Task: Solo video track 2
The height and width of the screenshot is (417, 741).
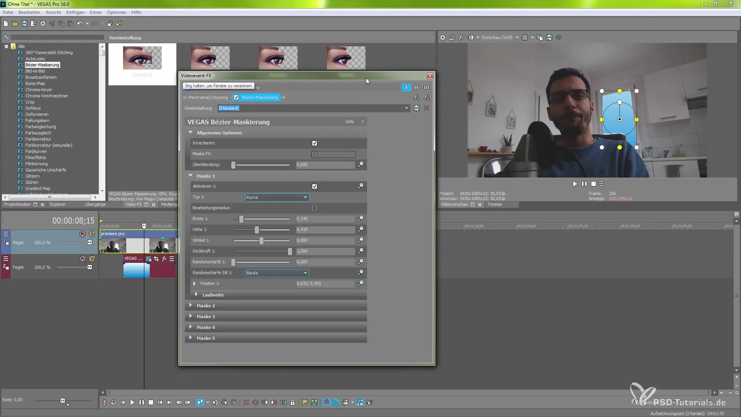Action: point(92,259)
